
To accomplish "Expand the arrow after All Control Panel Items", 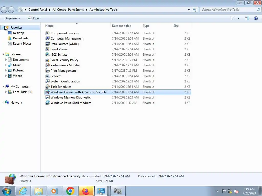I will (x=87, y=10).
